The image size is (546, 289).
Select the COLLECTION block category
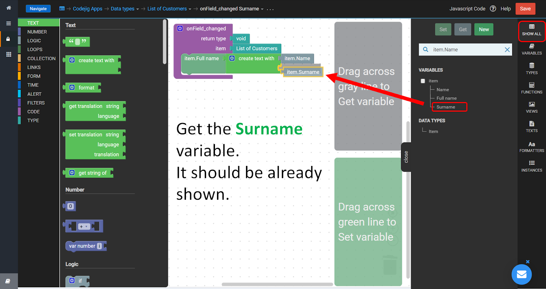39,58
